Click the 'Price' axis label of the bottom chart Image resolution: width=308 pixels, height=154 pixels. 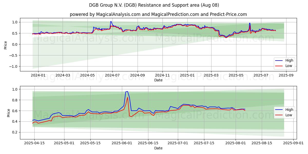pyautogui.click(x=9, y=113)
